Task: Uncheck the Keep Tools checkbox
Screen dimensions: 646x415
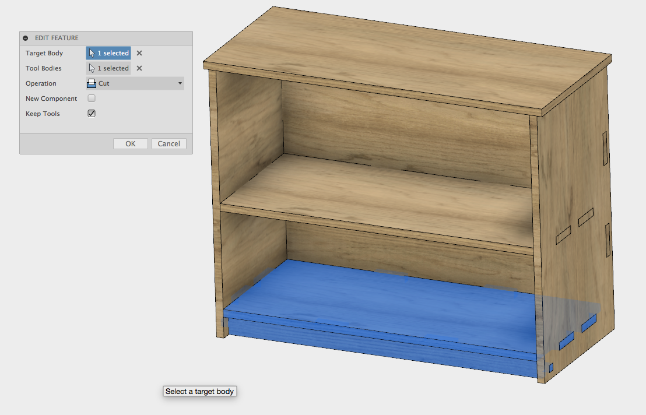Action: 91,113
